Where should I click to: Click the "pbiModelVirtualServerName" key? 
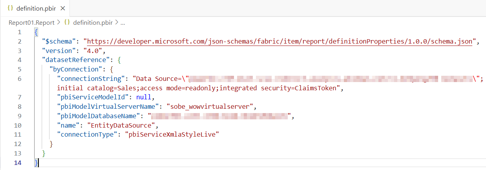pyautogui.click(x=108, y=106)
